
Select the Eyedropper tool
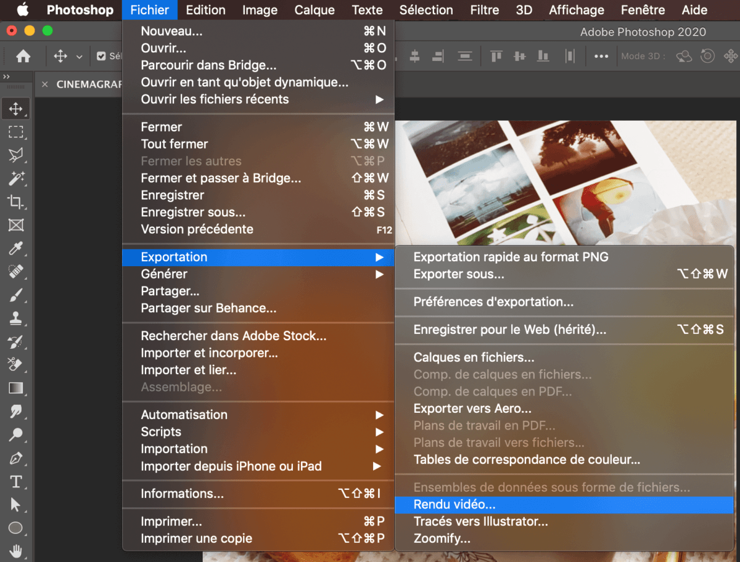coord(15,249)
